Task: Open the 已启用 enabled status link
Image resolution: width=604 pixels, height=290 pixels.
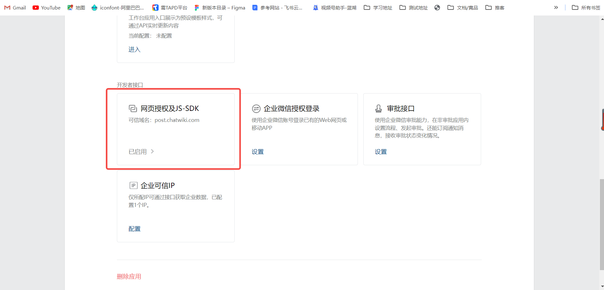Action: (138, 152)
